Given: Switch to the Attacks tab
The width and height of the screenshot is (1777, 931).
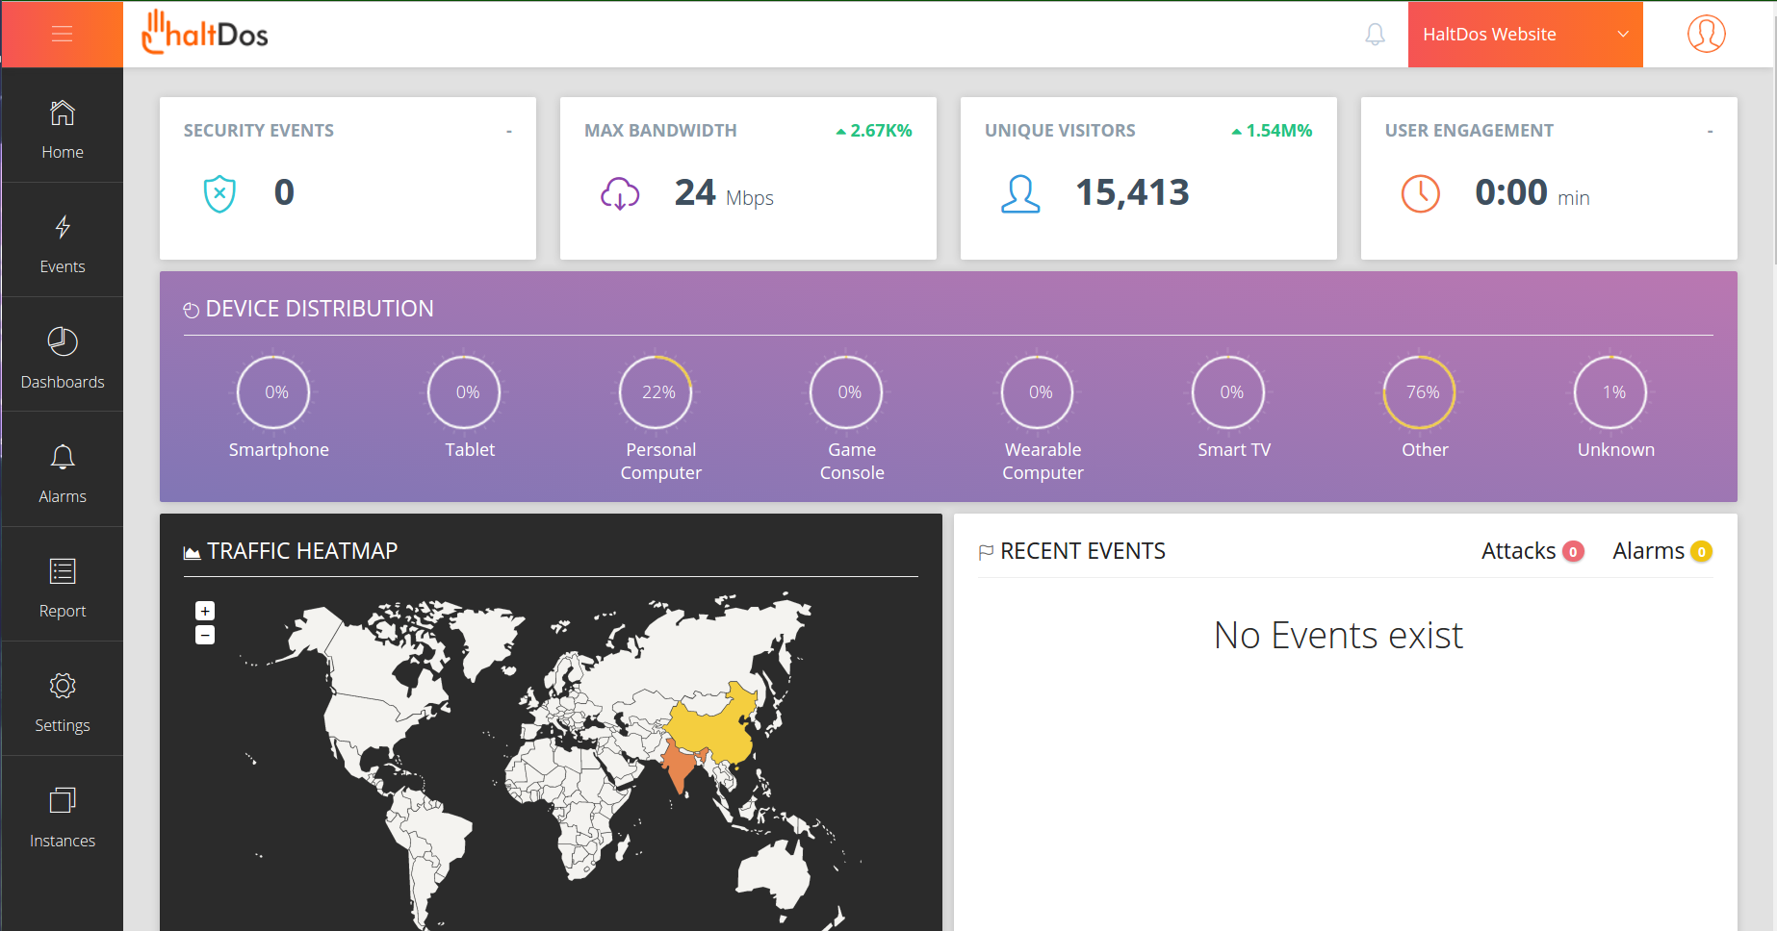Looking at the screenshot, I should [1532, 551].
